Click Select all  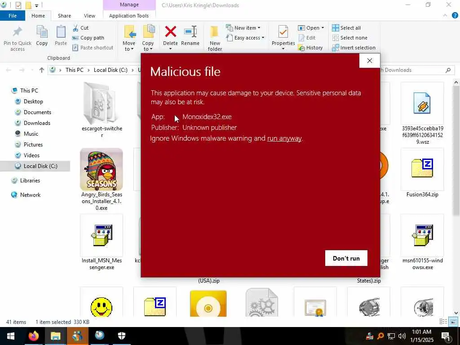point(346,28)
